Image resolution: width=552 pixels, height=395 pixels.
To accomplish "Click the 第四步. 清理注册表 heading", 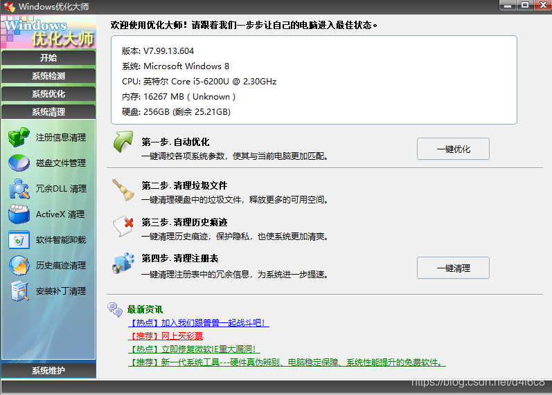I will 180,259.
